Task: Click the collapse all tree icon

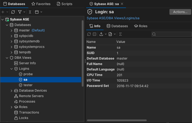Action: click(30, 12)
